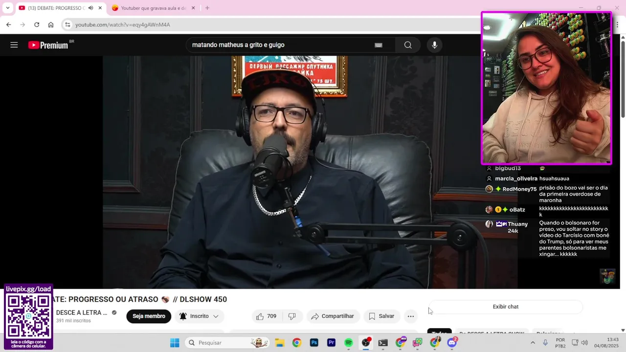The width and height of the screenshot is (626, 352).
Task: Expand the Inscrito notification dropdown
Action: point(200,316)
